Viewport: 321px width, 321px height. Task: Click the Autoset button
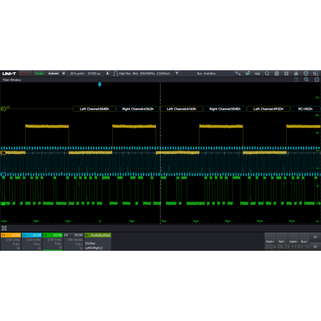tap(53, 73)
